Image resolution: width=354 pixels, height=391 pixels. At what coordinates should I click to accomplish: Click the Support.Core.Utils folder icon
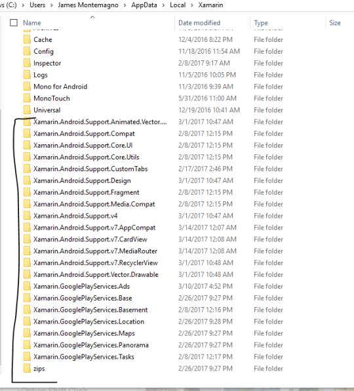coord(27,157)
